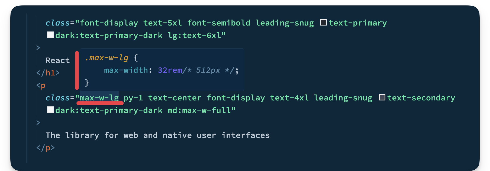490x171 pixels.
Task: Click white swatch before dark:text-primary-dark near md:max-w-full
Action: click(x=50, y=110)
